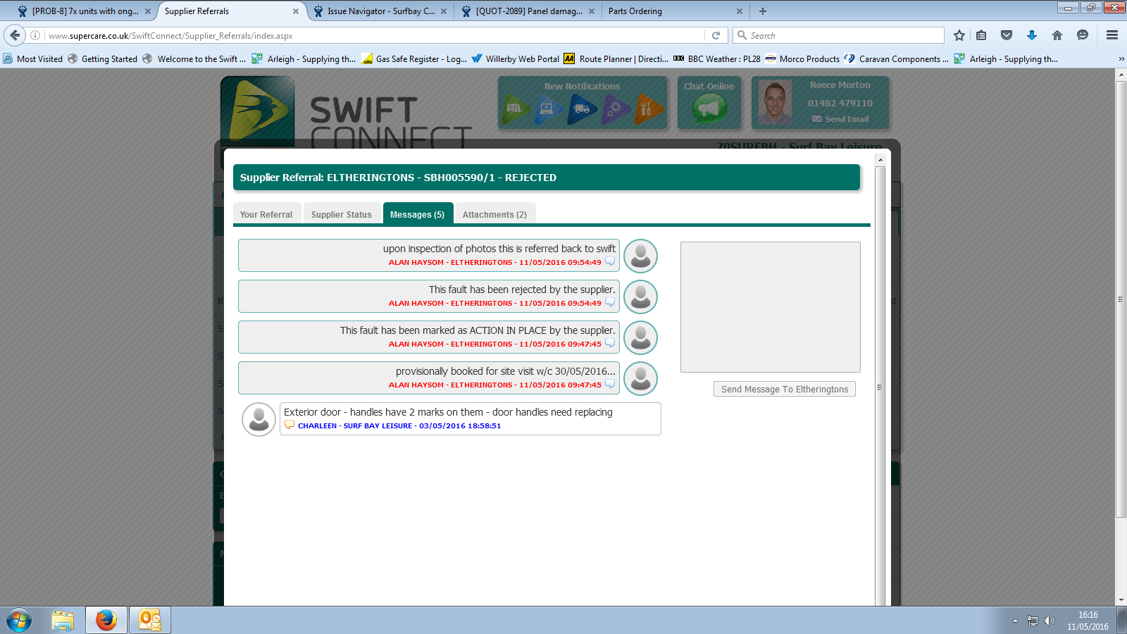Switch to the QUOT-2089 Panel damage tab
This screenshot has height=634, width=1127.
tap(528, 11)
